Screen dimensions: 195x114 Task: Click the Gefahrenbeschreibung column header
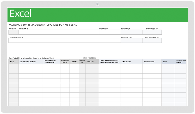click(31, 62)
